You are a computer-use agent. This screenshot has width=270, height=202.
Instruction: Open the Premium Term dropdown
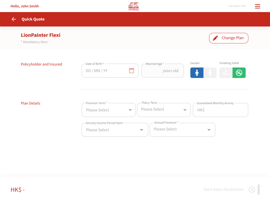[109, 110]
